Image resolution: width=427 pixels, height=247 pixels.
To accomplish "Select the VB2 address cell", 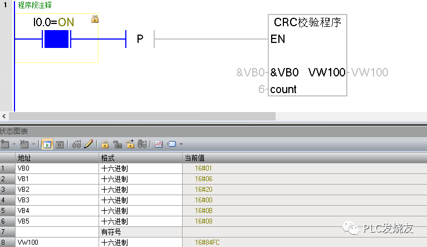I will (57, 190).
